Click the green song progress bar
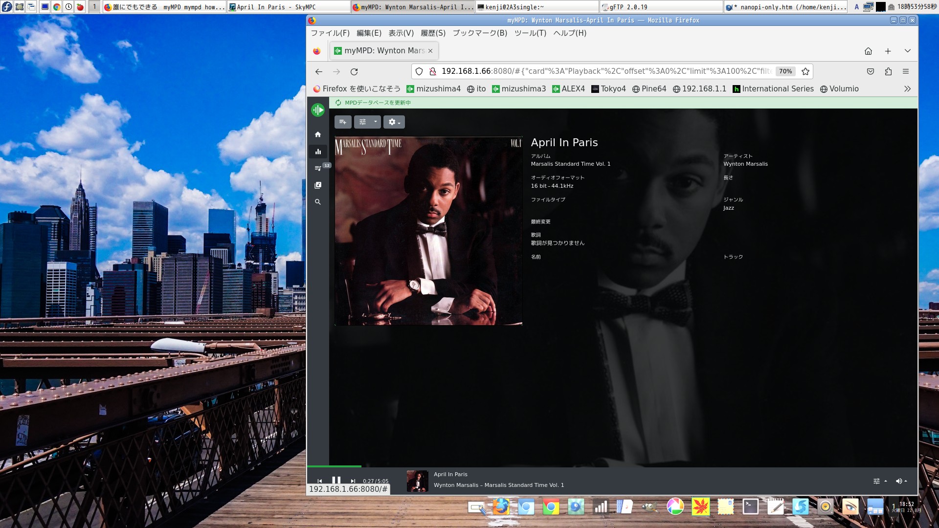The width and height of the screenshot is (939, 528). (x=335, y=466)
